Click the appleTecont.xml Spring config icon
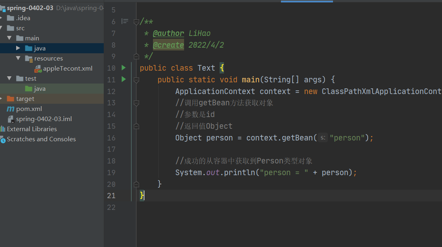This screenshot has width=442, height=247. click(38, 69)
